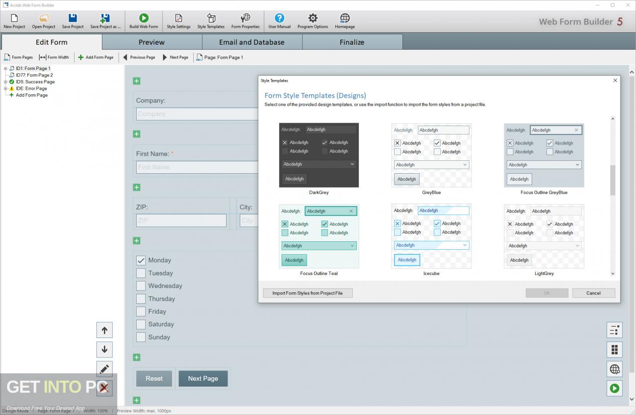Viewport: 636px width, 415px height.
Task: Select the LightGrey template
Action: tap(544, 236)
